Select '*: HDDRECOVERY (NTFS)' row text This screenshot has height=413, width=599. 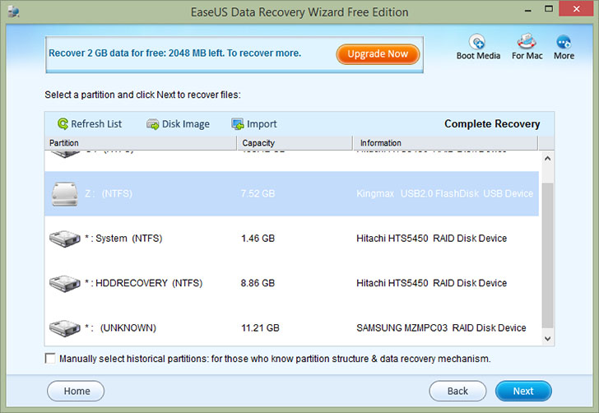point(144,283)
